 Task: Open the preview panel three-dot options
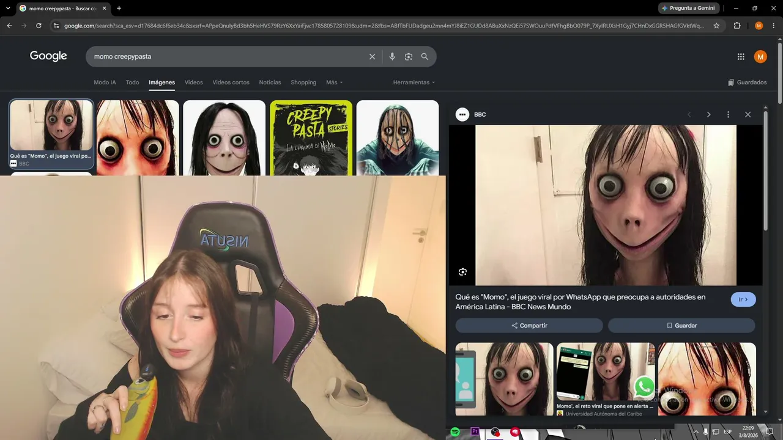[x=728, y=114]
